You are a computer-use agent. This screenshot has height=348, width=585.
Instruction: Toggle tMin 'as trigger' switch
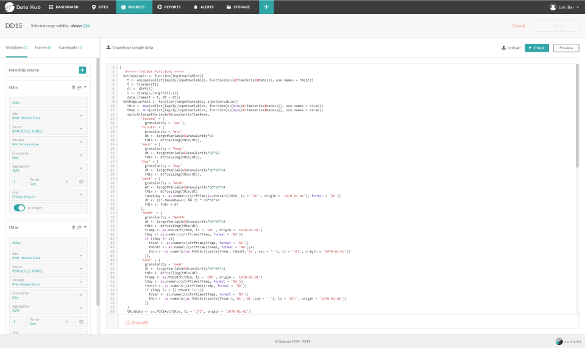click(x=19, y=208)
